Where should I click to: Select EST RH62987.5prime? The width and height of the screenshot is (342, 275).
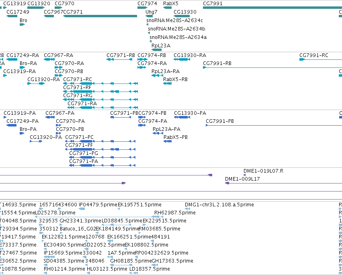point(175,213)
